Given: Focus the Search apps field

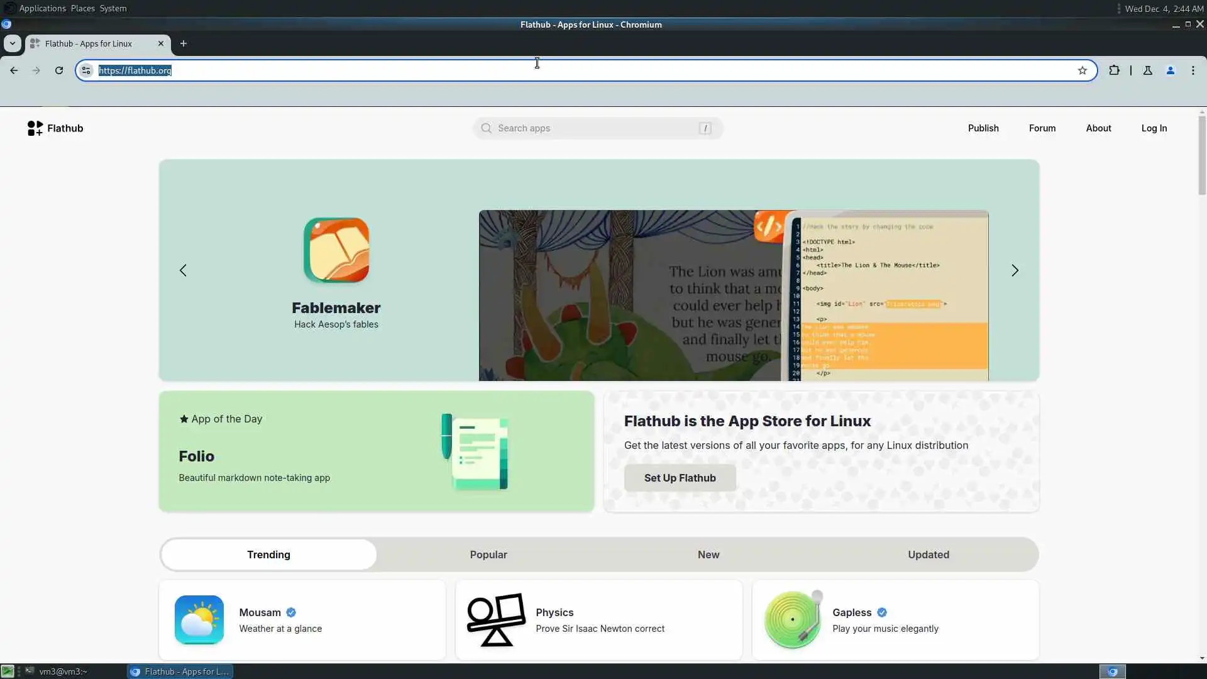Looking at the screenshot, I should tap(597, 128).
